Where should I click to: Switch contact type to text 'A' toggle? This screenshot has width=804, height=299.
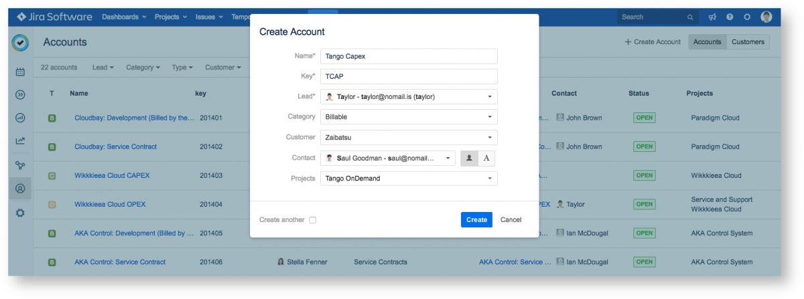click(x=487, y=158)
